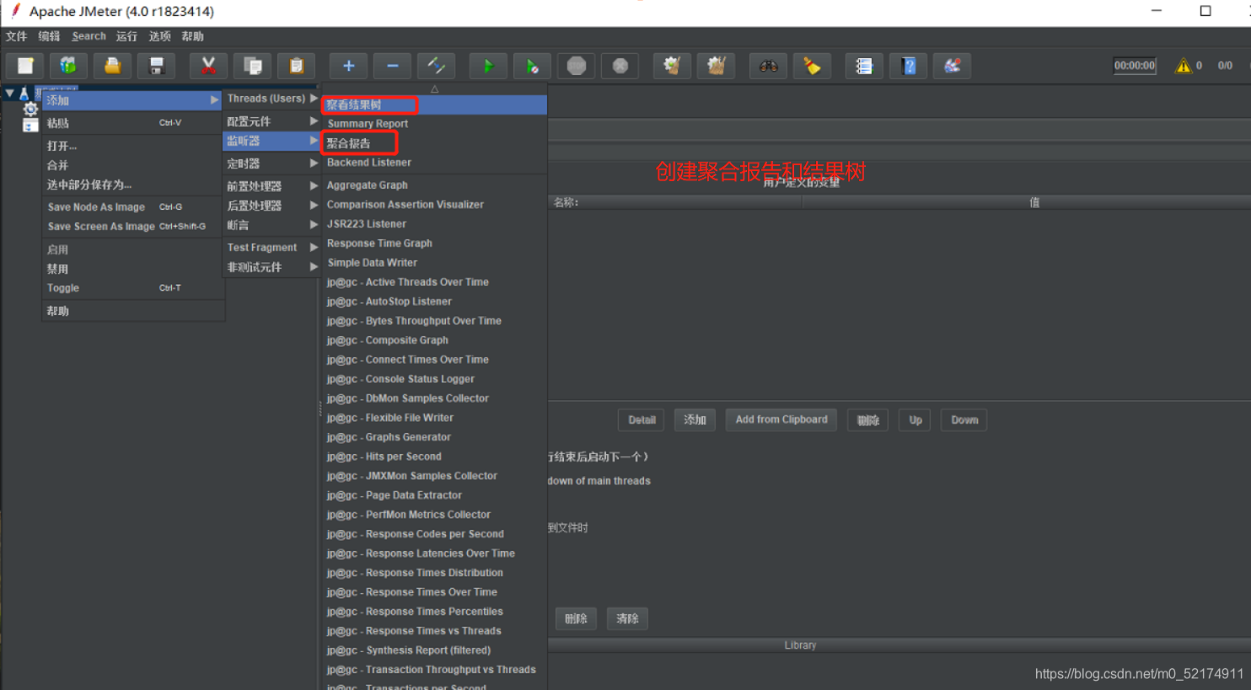Image resolution: width=1251 pixels, height=690 pixels.
Task: Click Add from Clipboard button
Action: click(x=781, y=420)
